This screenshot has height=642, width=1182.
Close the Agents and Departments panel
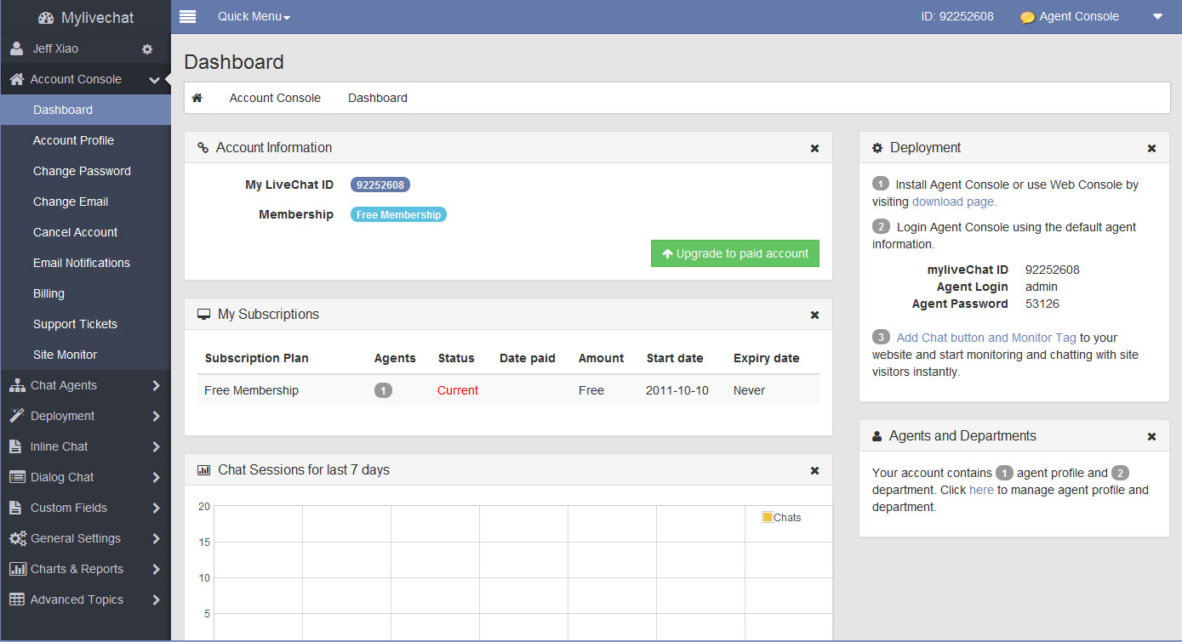[x=1151, y=436]
